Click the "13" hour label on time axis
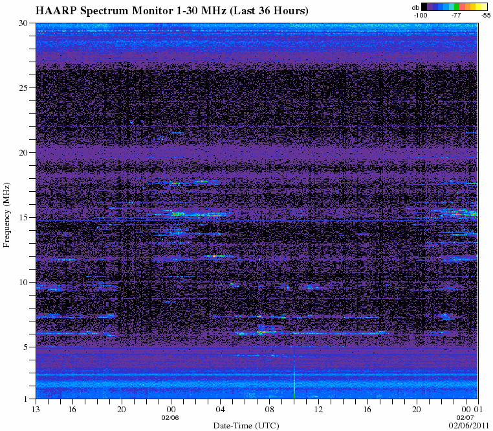The image size is (493, 431). tap(36, 409)
